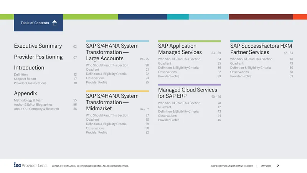This screenshot has height=173, width=307.
Task: Select Provider Classifications under Introduction
Action: click(x=30, y=83)
